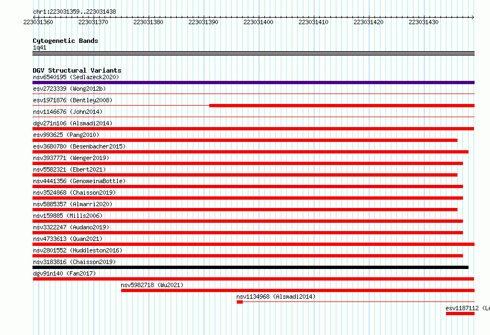The height and width of the screenshot is (335, 490).
Task: Open variant nsv6540195 (Sedlazeck2020) label
Action: click(x=76, y=77)
